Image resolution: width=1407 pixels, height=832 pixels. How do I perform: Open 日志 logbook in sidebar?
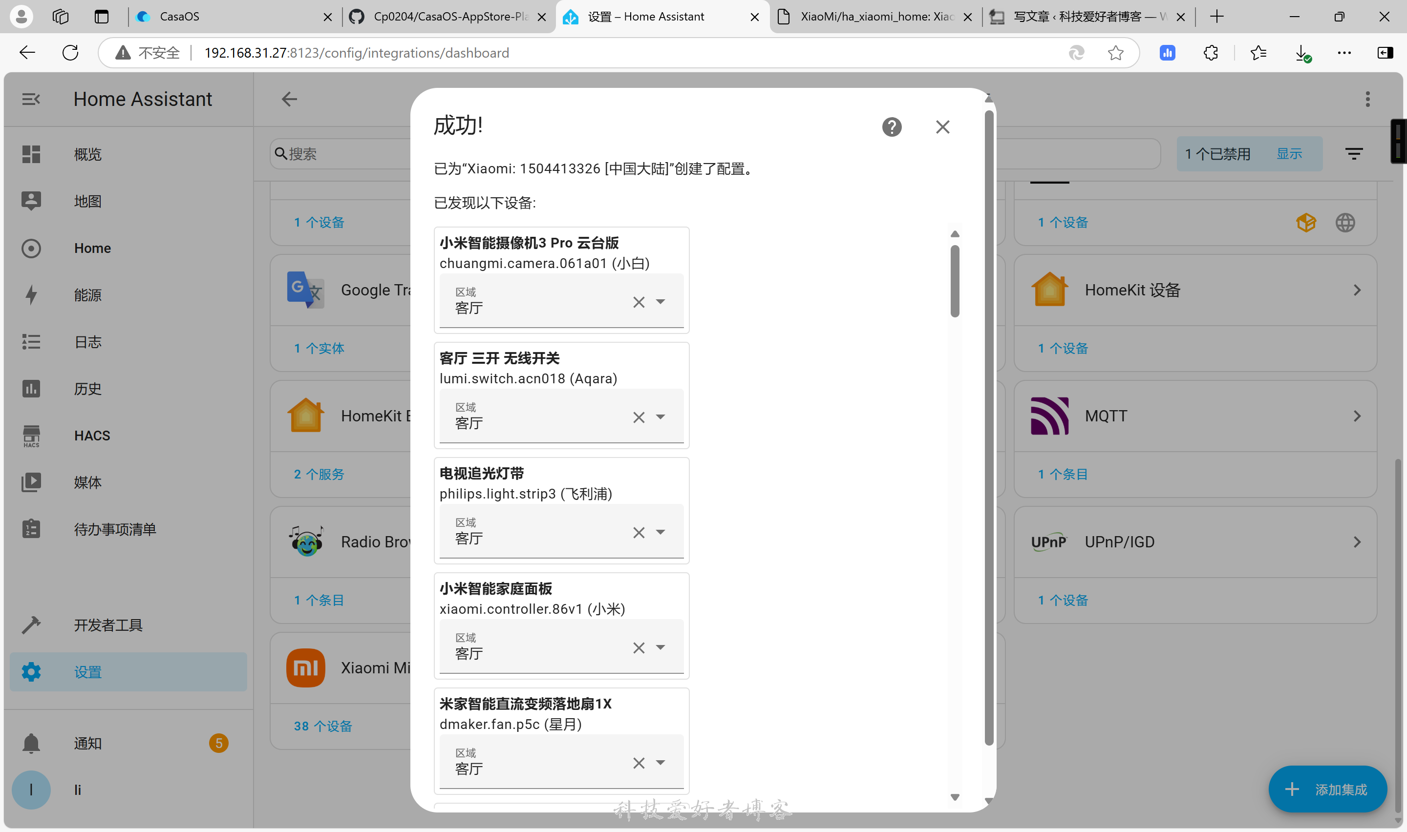128,341
